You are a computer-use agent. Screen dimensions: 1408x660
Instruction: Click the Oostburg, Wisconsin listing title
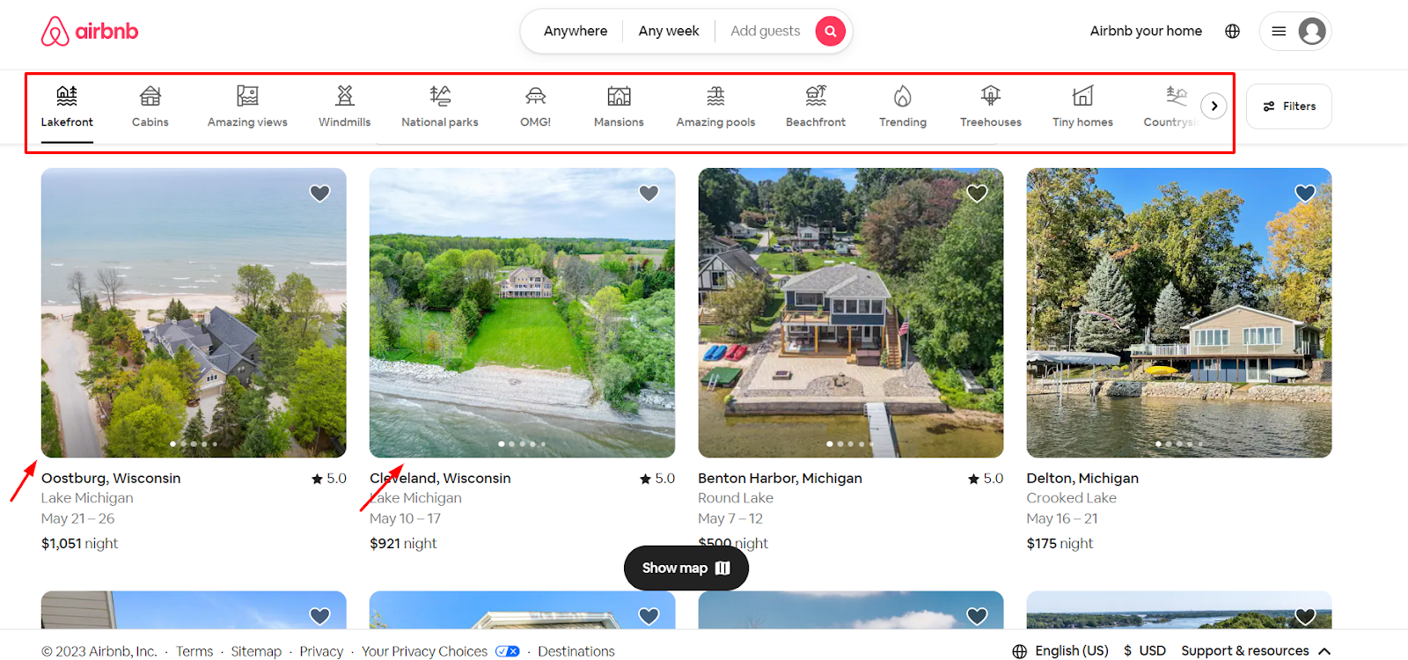pos(111,479)
